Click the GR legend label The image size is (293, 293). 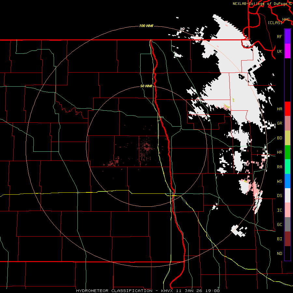click(279, 123)
